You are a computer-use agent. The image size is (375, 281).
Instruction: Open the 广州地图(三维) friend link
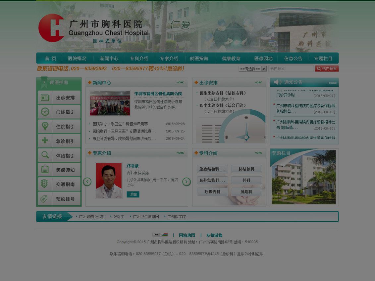click(x=92, y=217)
